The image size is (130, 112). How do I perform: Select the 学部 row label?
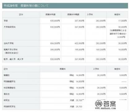(6, 21)
